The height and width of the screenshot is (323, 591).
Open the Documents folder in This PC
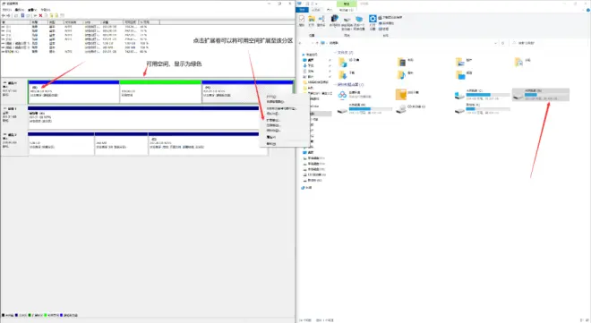pyautogui.click(x=523, y=61)
